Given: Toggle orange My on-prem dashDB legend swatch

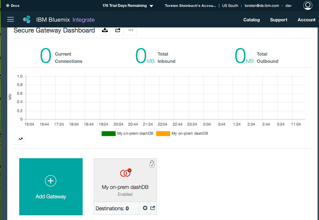Looking at the screenshot, I should [x=163, y=134].
